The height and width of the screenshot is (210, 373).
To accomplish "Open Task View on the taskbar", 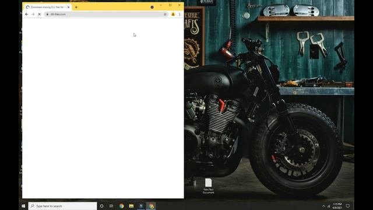I will pos(111,206).
